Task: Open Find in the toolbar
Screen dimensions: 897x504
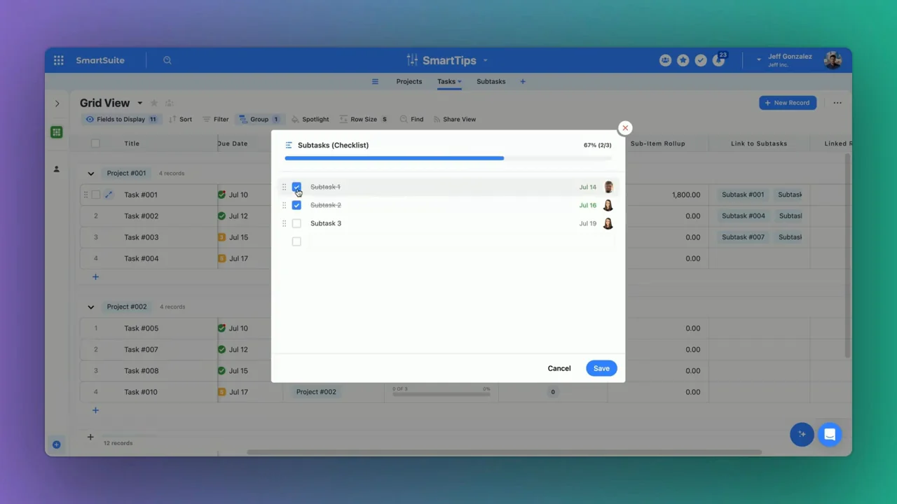Action: click(x=412, y=119)
